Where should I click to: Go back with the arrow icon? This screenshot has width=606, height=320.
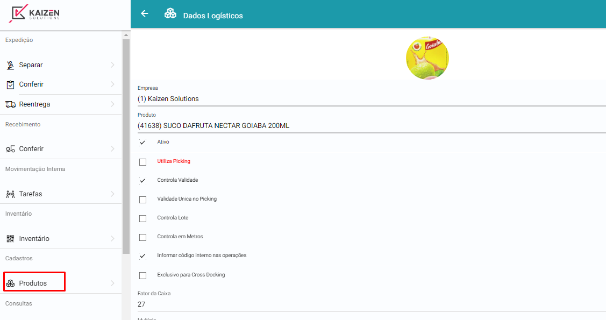[x=145, y=13]
